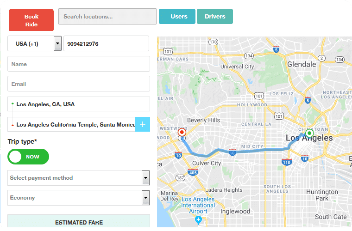Click the HOLLYWOOD label on the map
352x231 pixels.
(x=252, y=105)
